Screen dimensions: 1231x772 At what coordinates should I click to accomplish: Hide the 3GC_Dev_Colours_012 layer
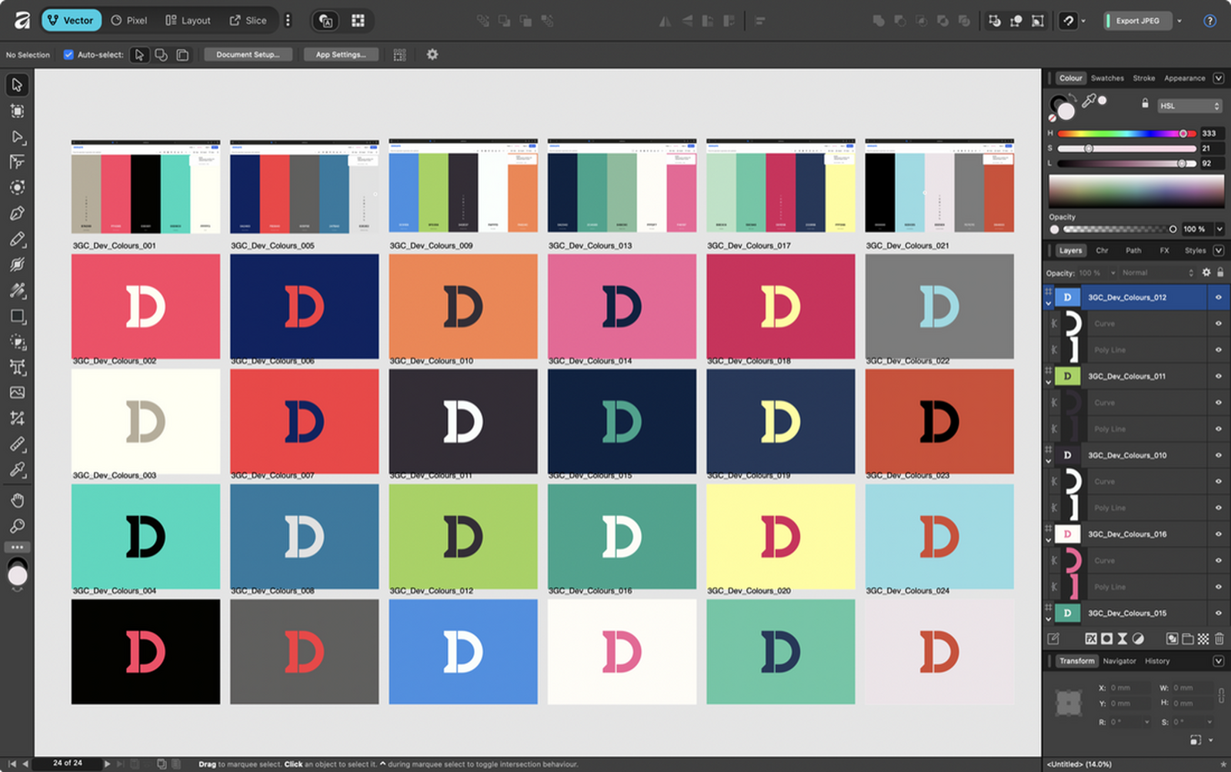click(x=1218, y=298)
